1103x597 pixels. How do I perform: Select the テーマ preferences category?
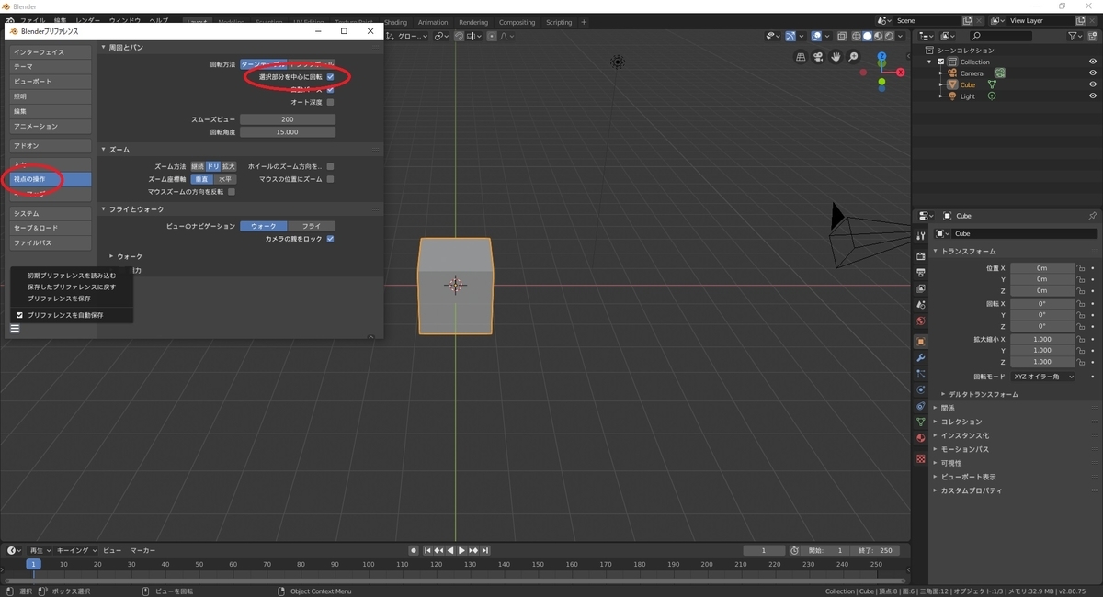(51, 67)
